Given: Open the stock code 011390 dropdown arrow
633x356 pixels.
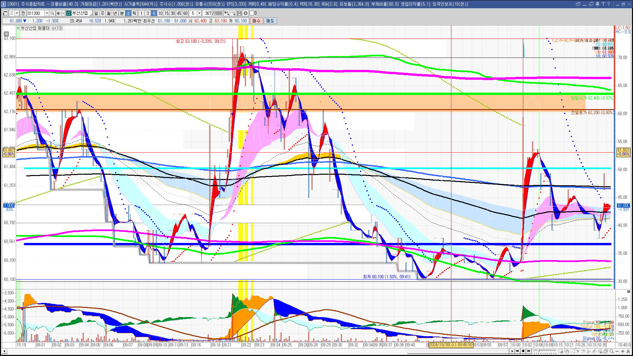Looking at the screenshot, I should click(x=47, y=13).
